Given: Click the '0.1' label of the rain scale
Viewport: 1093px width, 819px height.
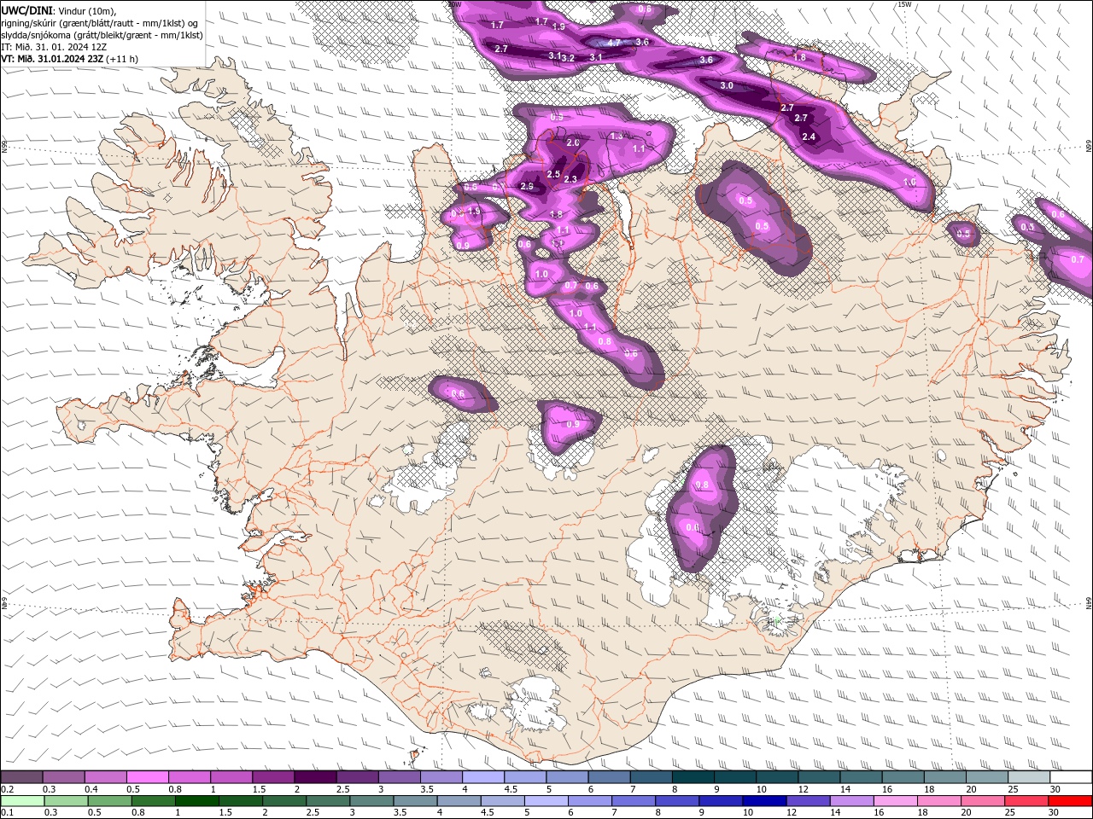Looking at the screenshot, I should (6, 812).
